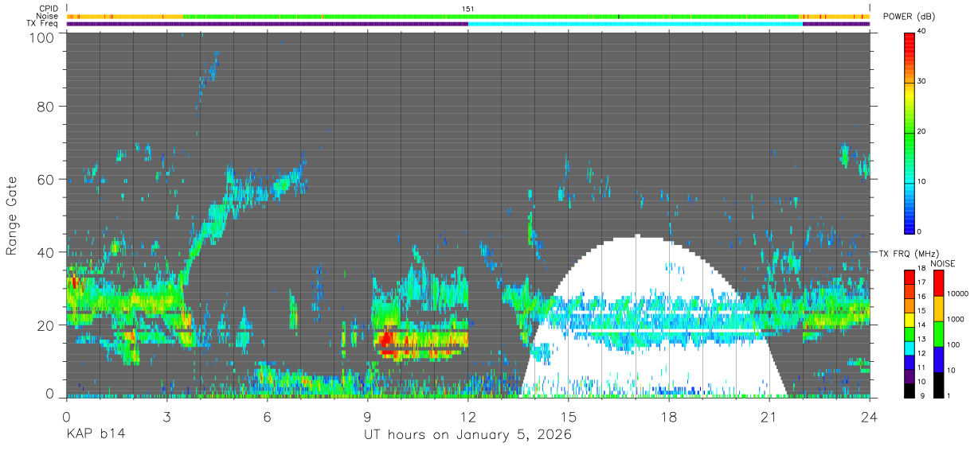Click the 10000 label on the NOISE legend
Viewport: 978px width, 451px height.
(957, 294)
